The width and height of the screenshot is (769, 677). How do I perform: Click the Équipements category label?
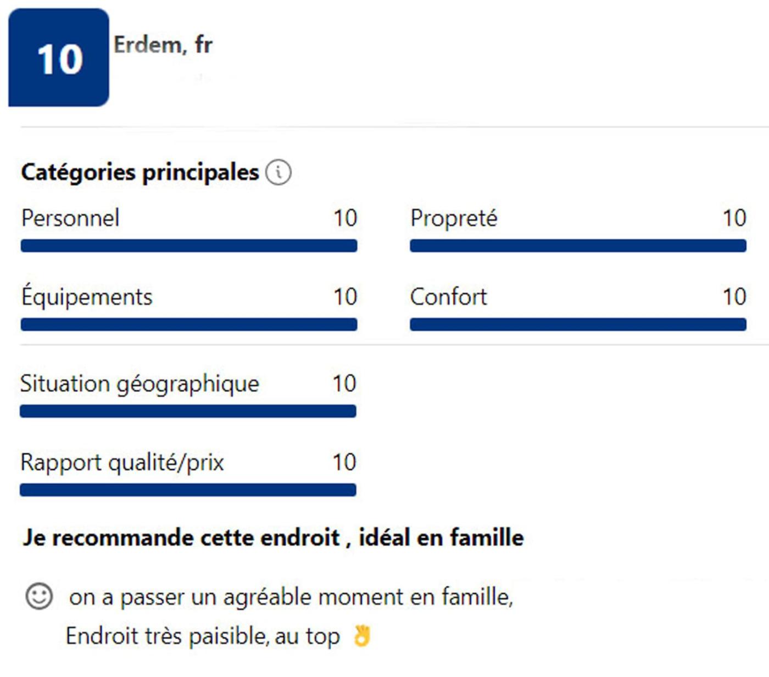[87, 297]
